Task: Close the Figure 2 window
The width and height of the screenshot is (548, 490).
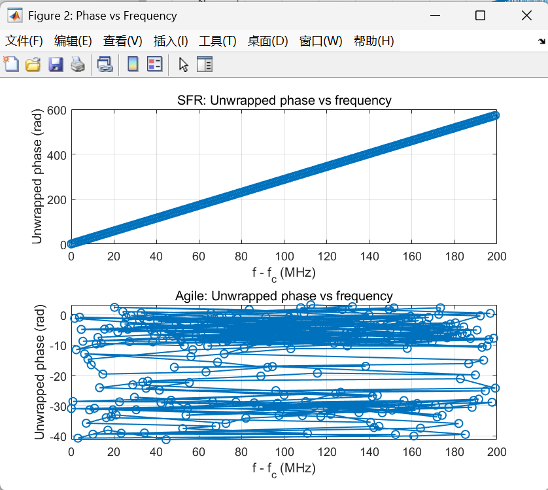Action: [526, 16]
